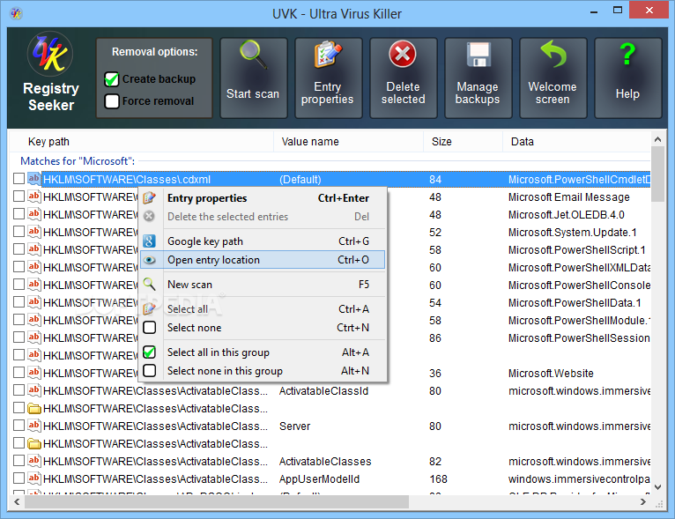Click the Start scan magnifier button
The image size is (675, 519).
click(x=254, y=78)
